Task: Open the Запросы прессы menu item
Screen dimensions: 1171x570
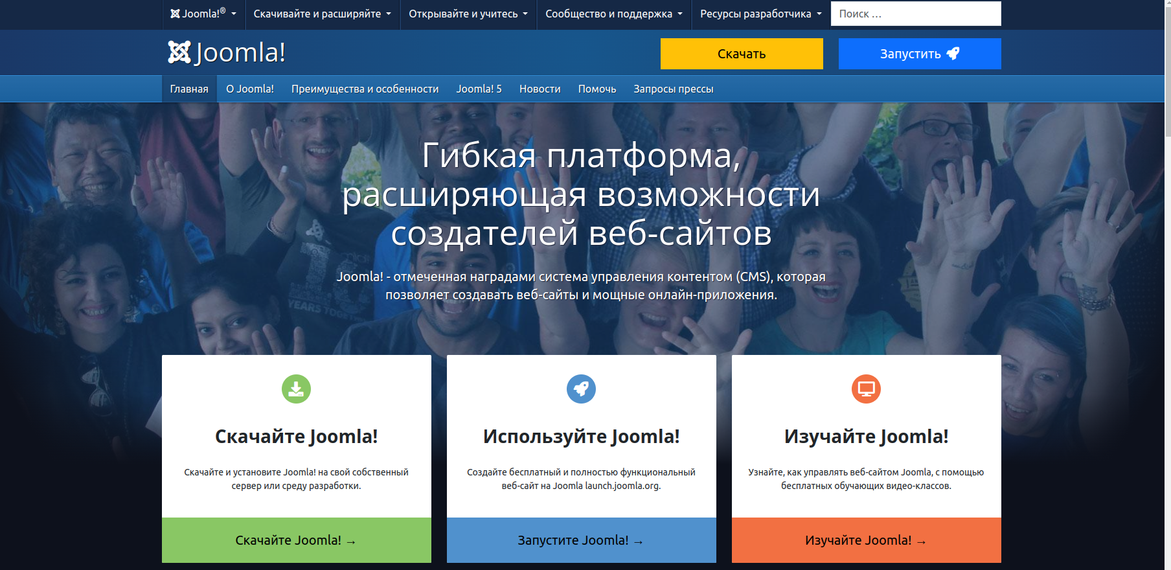Action: (x=674, y=89)
